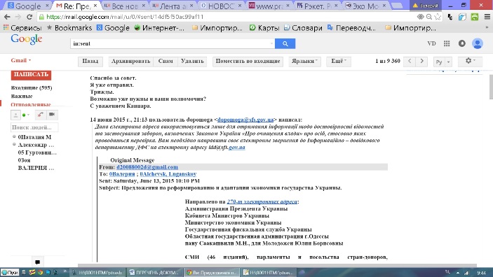493x277 pixels.
Task: Open the Ещё more actions dropdown
Action: point(339,61)
